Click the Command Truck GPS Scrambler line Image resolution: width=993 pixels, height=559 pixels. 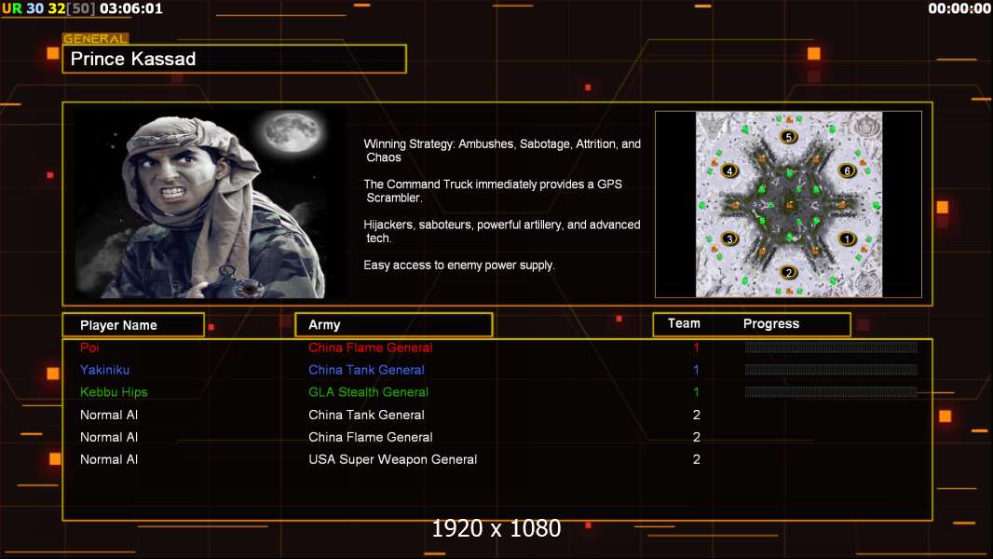[493, 191]
